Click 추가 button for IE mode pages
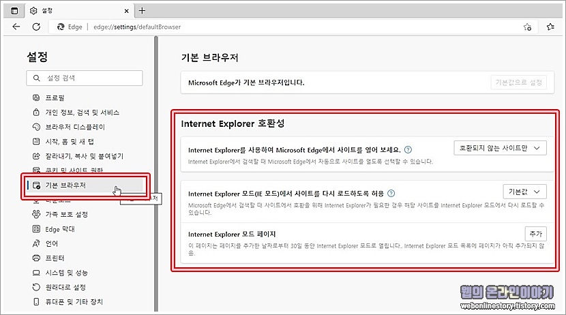566x315 pixels. pyautogui.click(x=536, y=234)
